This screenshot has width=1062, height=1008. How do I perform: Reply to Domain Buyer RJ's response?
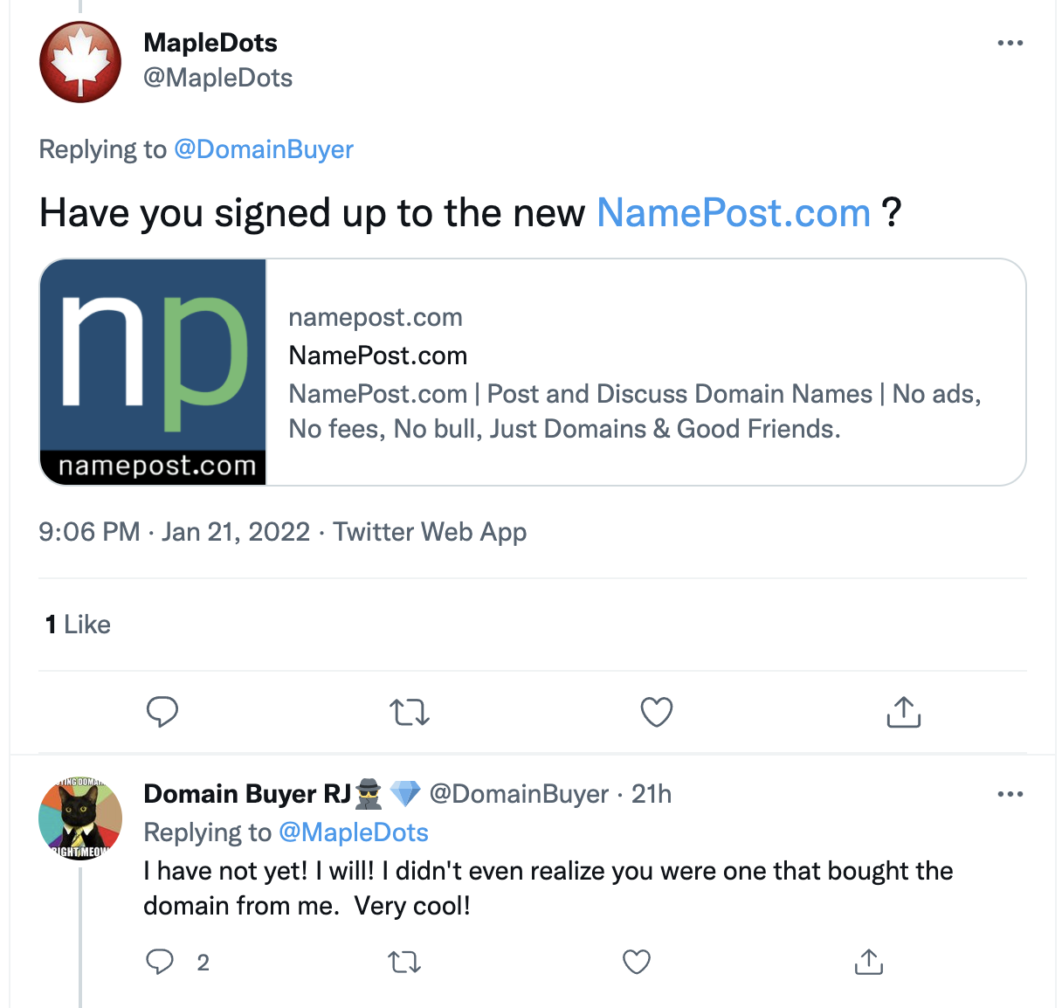click(x=160, y=962)
